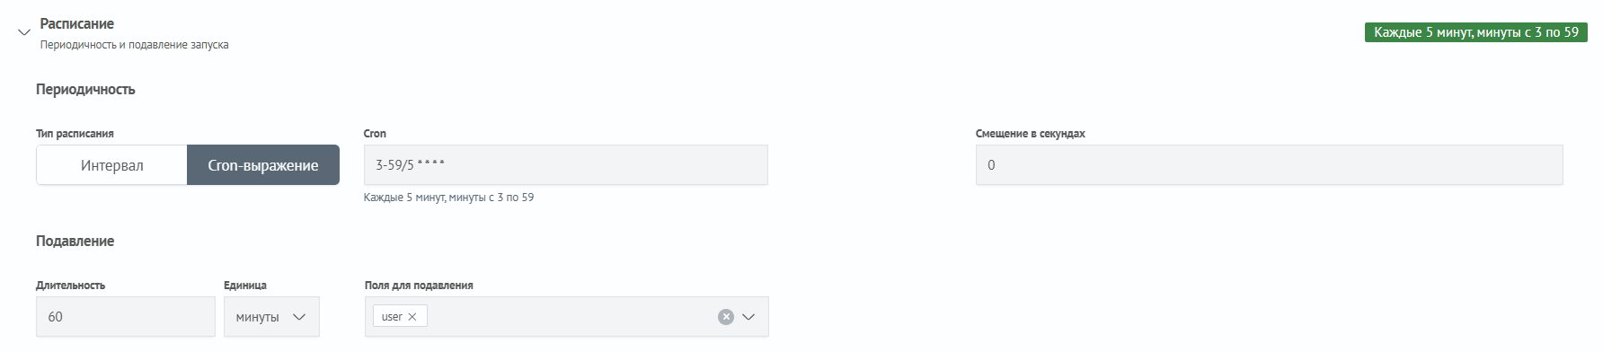Select the Интервал schedule type
The width and height of the screenshot is (1603, 352).
(x=112, y=165)
